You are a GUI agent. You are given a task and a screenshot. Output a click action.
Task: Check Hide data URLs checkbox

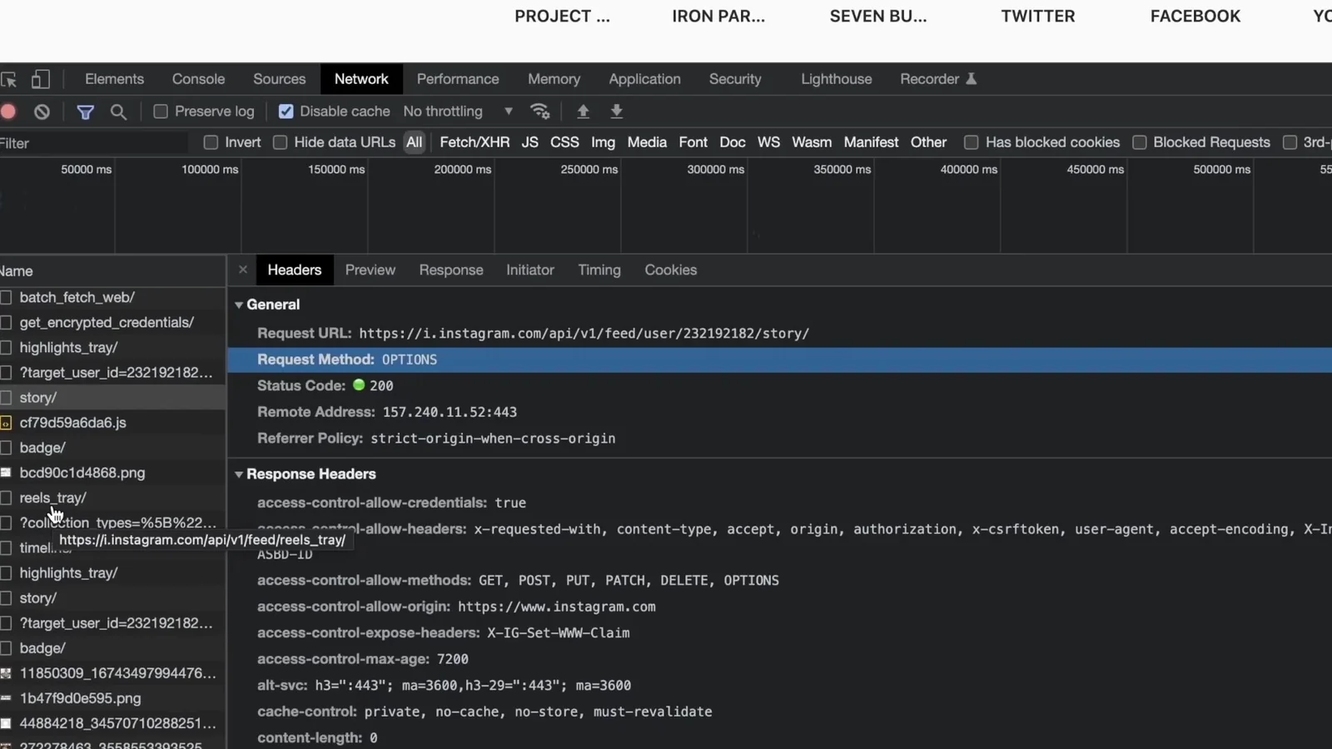pyautogui.click(x=280, y=142)
